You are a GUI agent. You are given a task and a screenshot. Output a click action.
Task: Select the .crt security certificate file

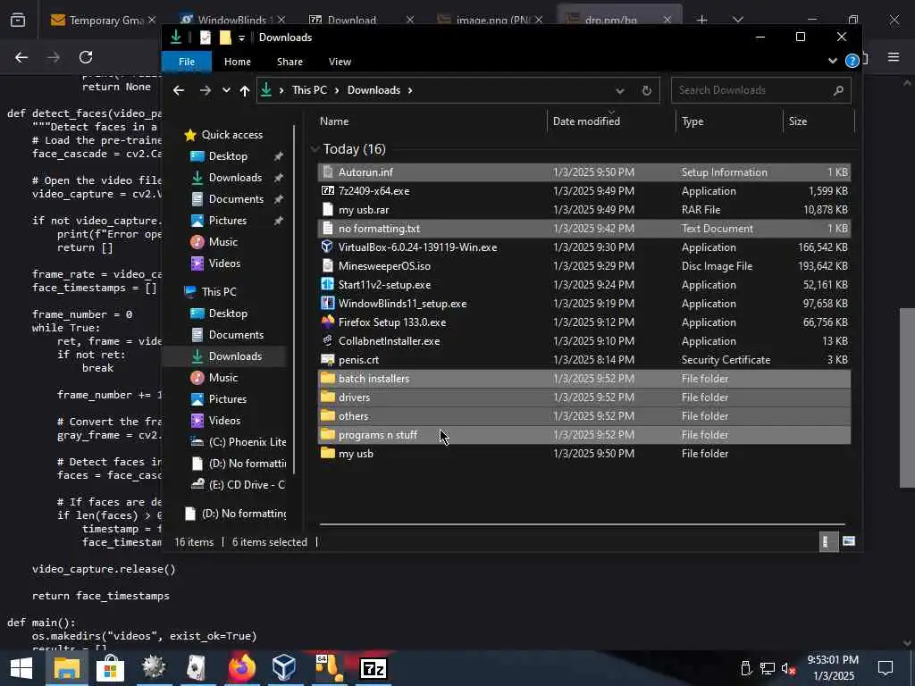pyautogui.click(x=584, y=359)
